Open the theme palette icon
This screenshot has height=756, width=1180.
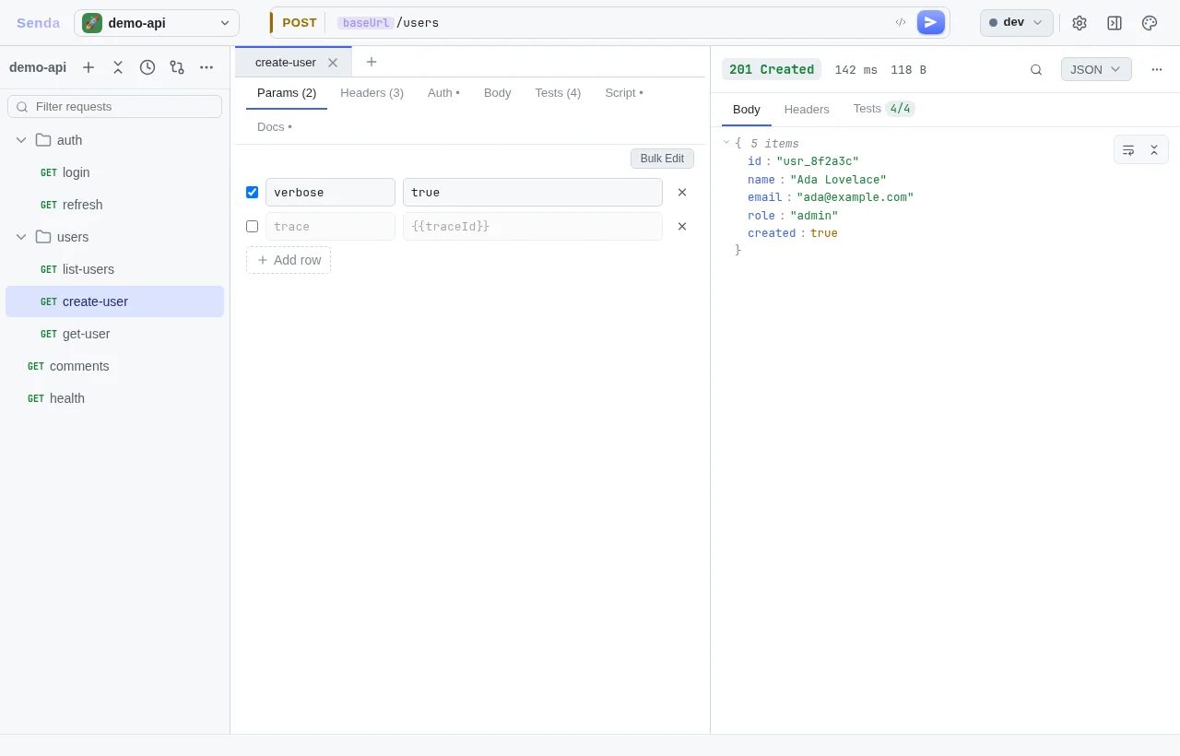[1150, 23]
